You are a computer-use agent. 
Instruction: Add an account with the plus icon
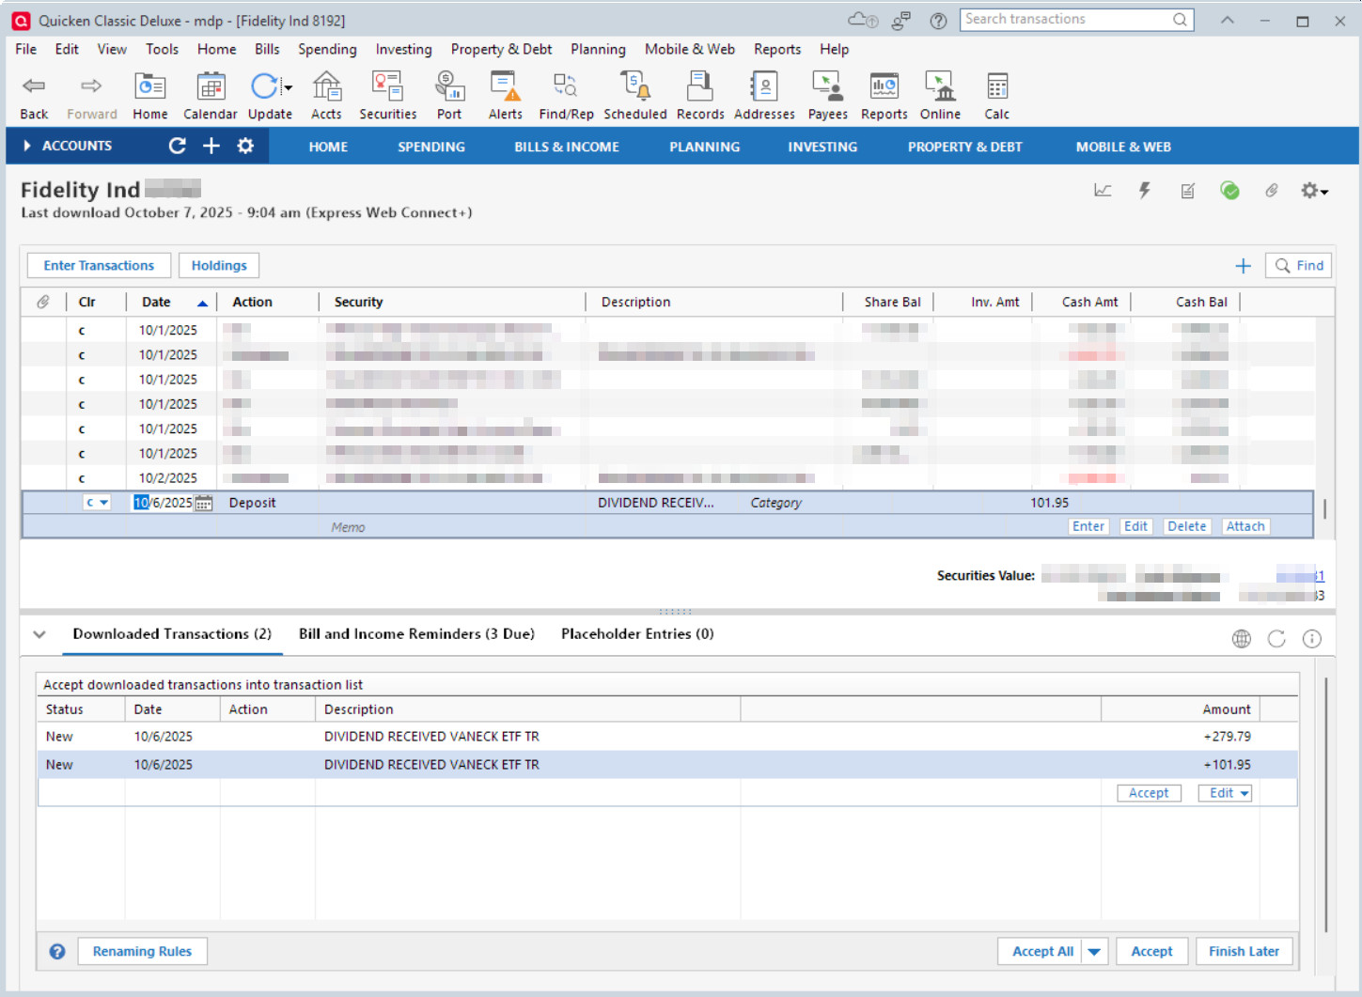point(211,146)
